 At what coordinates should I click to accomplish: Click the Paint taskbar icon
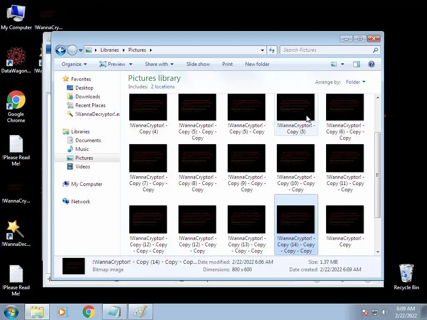[x=140, y=312]
